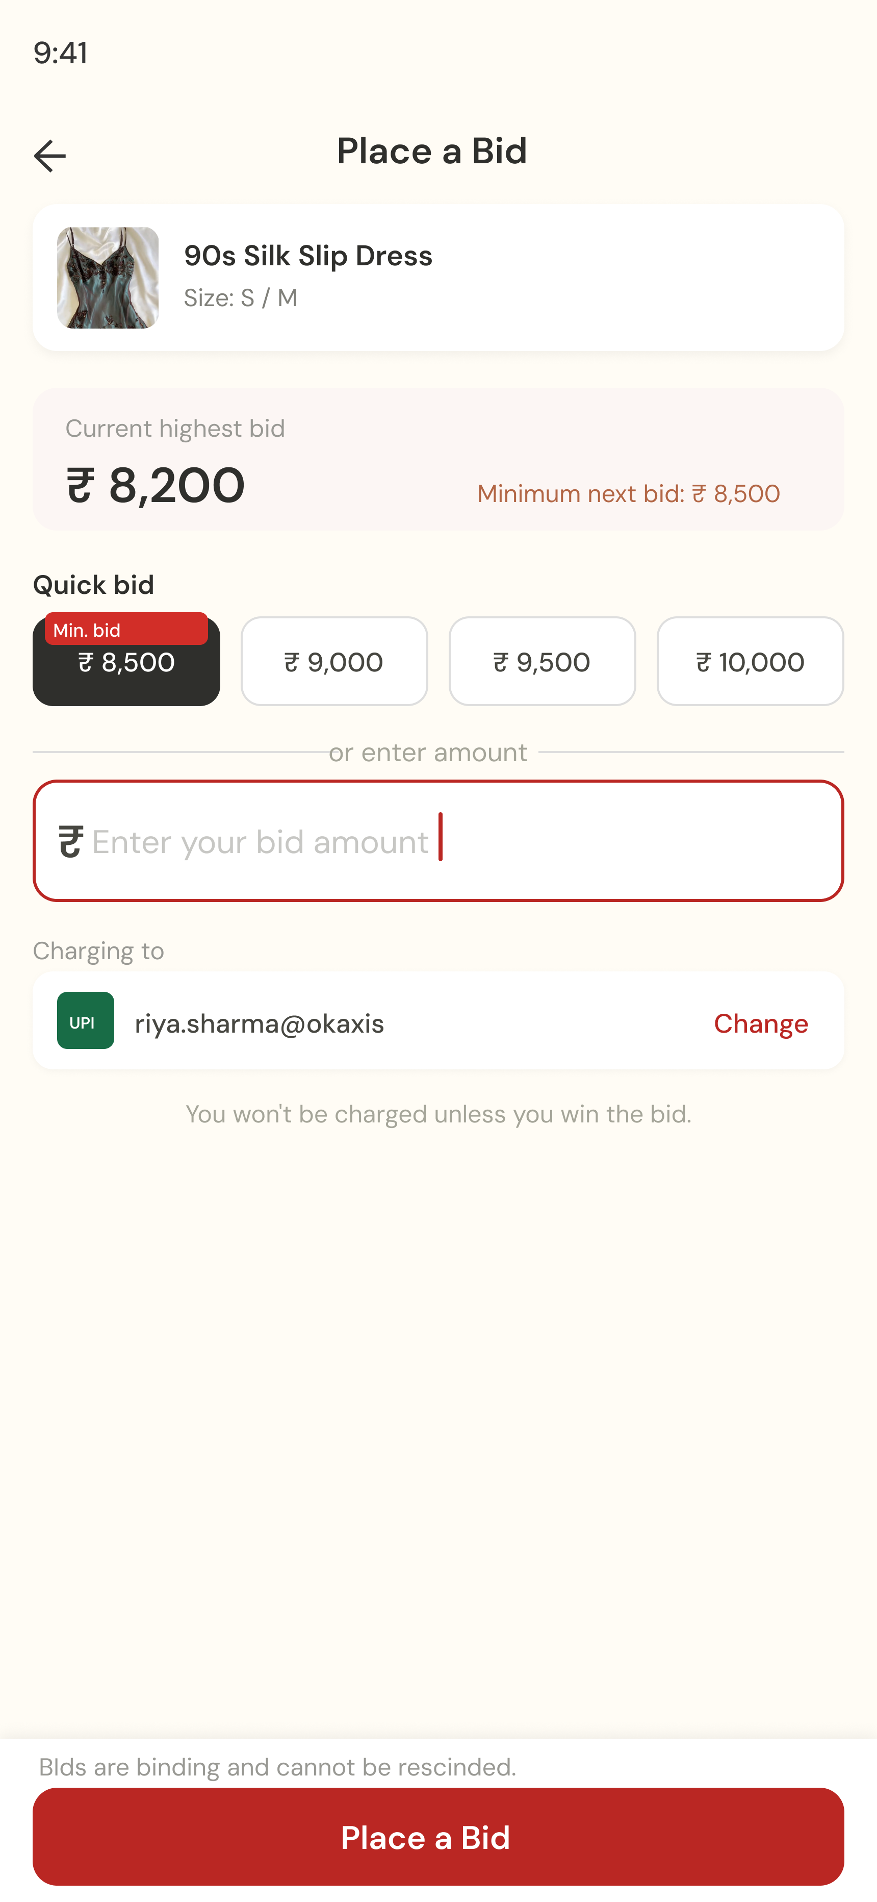Tap the 90s Silk Slip Dress title
The image size is (877, 1902).
(308, 256)
